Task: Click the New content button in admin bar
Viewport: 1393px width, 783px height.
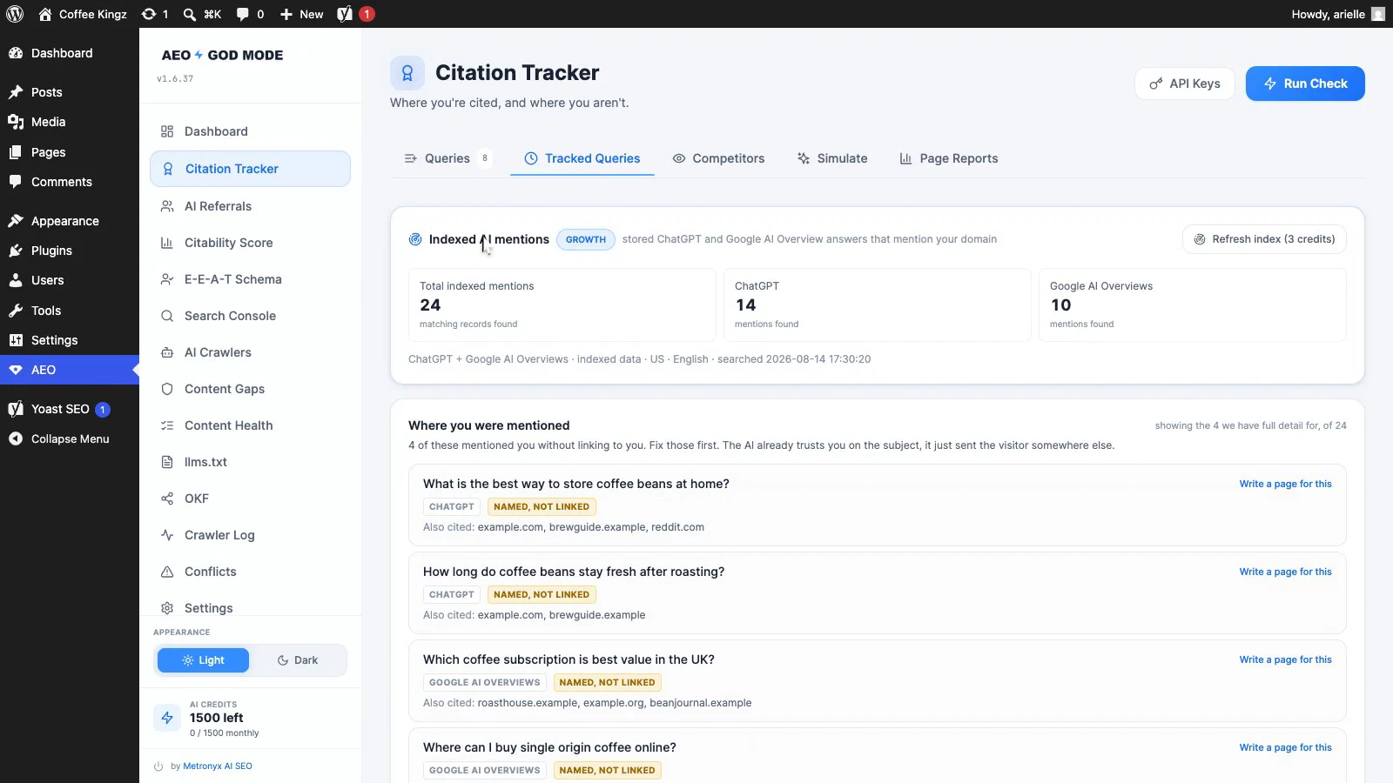Action: click(x=301, y=14)
